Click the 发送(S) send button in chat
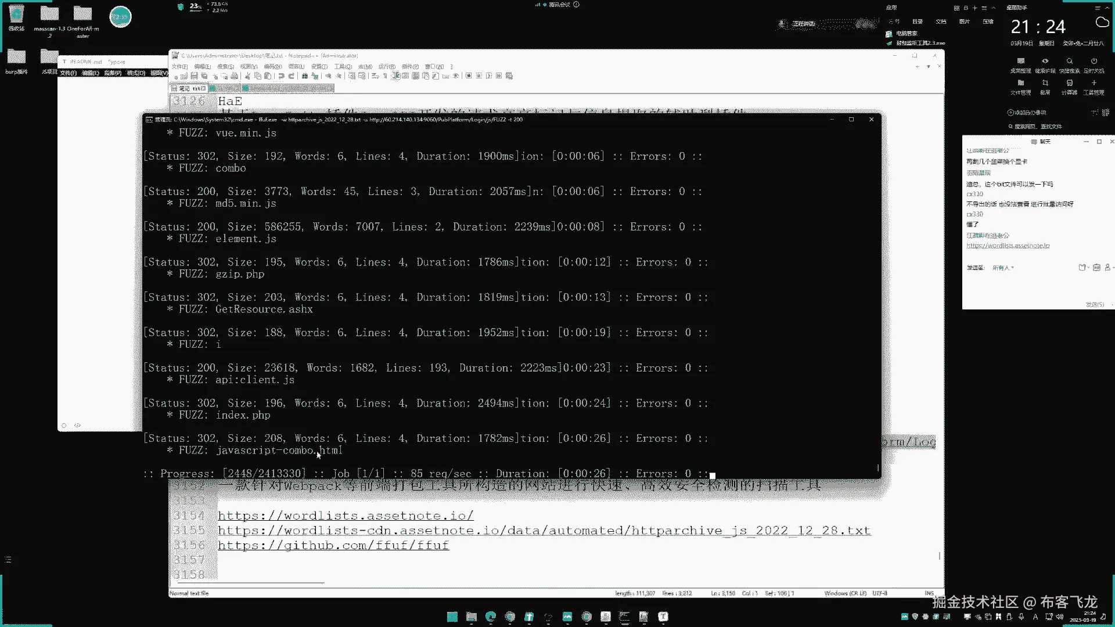1115x627 pixels. tap(1094, 304)
